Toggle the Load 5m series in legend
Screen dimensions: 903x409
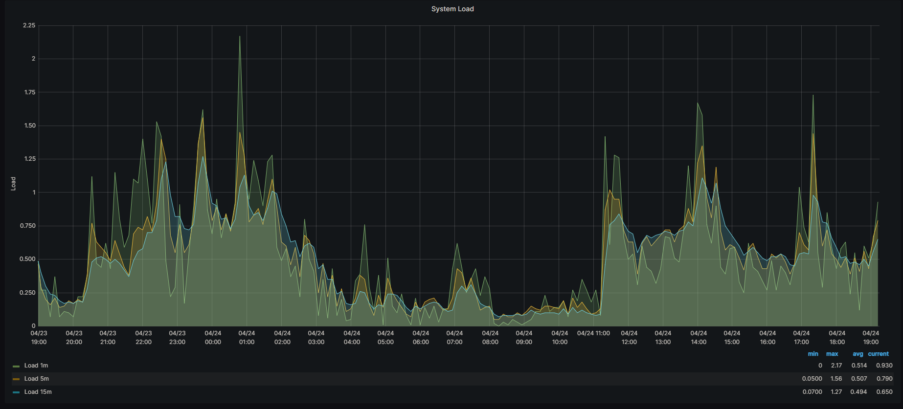(37, 379)
